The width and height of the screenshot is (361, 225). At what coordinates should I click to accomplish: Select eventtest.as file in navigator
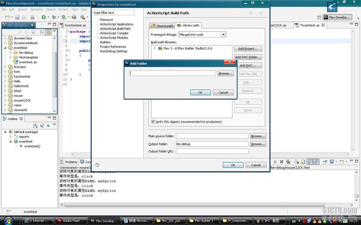28,62
